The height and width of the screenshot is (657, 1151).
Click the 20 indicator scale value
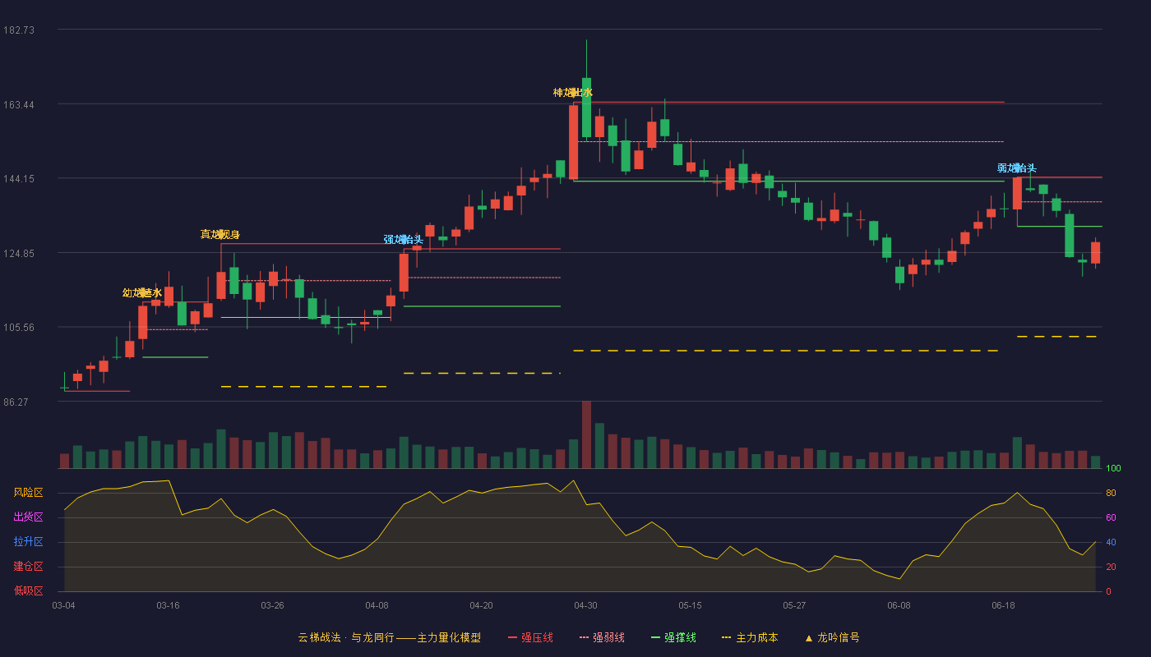click(x=1110, y=567)
